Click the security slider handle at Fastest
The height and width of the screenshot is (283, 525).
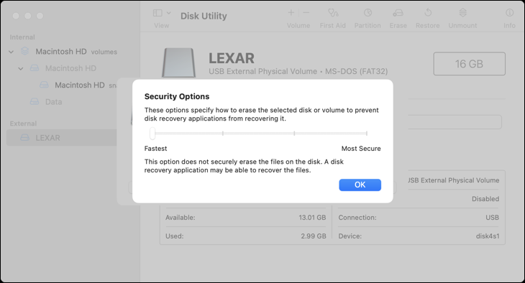152,133
